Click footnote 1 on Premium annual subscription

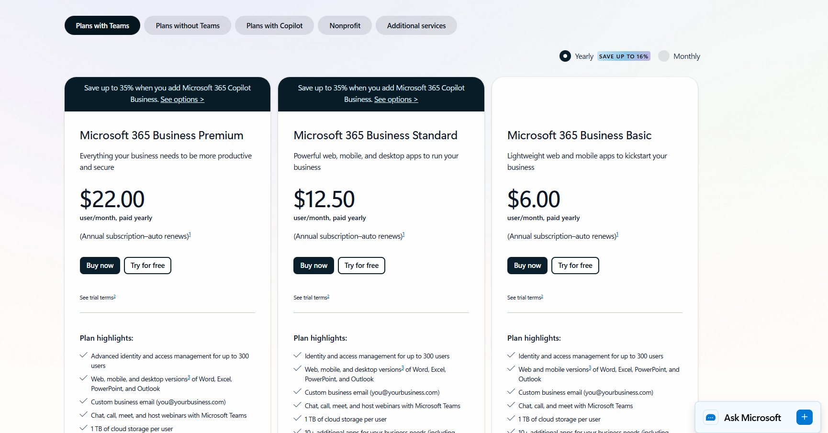(x=190, y=233)
